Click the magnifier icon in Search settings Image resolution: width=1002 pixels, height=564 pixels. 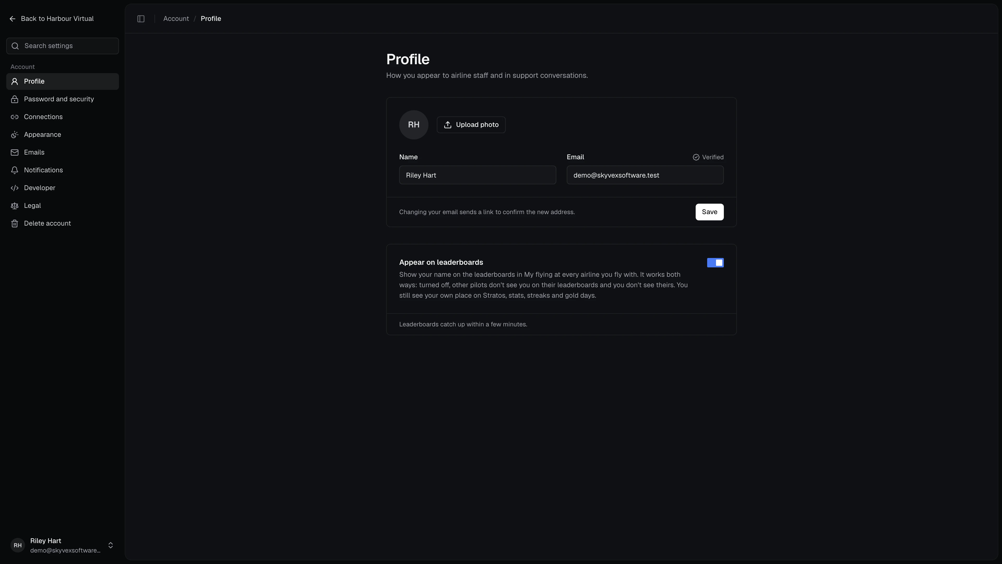pos(15,46)
